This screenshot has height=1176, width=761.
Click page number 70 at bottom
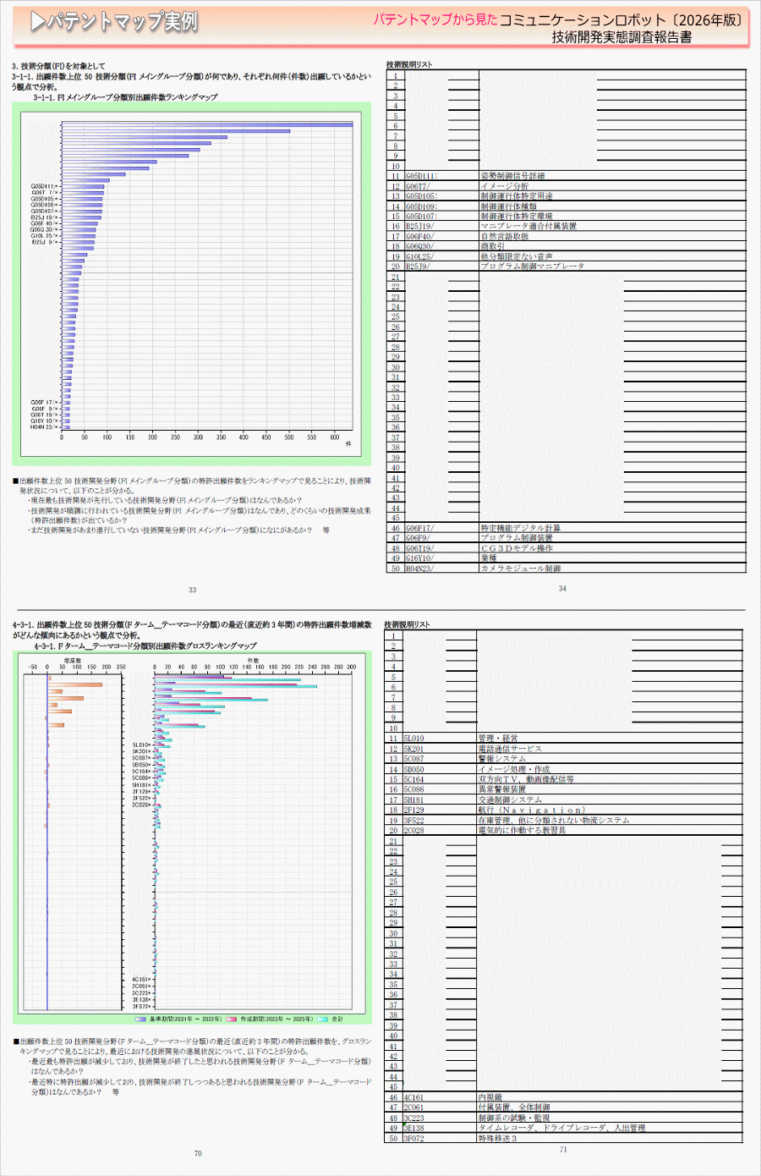click(198, 1153)
